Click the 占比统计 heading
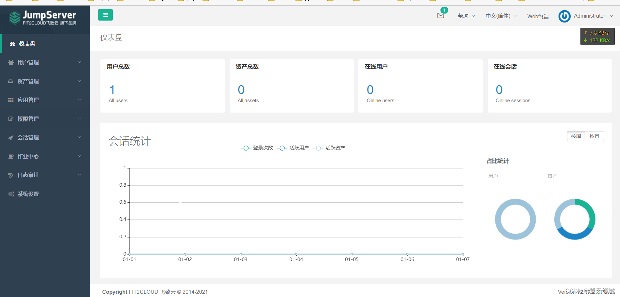This screenshot has width=620, height=297. (x=498, y=161)
